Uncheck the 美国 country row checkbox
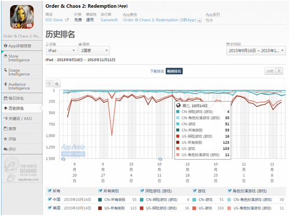290x216 pixels. click(x=49, y=208)
